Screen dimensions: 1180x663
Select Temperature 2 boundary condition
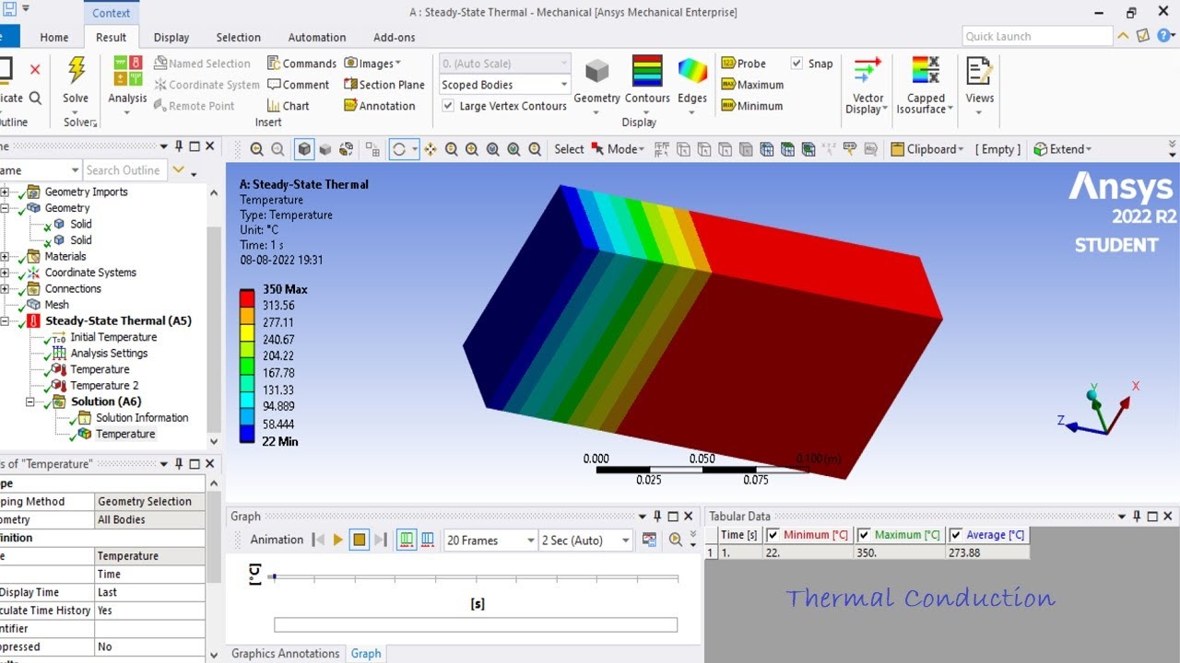(x=104, y=385)
